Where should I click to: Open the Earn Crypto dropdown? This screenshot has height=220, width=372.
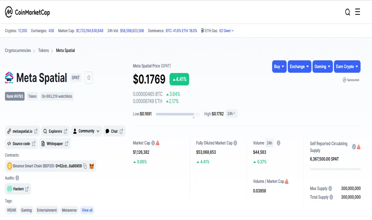[x=347, y=67]
